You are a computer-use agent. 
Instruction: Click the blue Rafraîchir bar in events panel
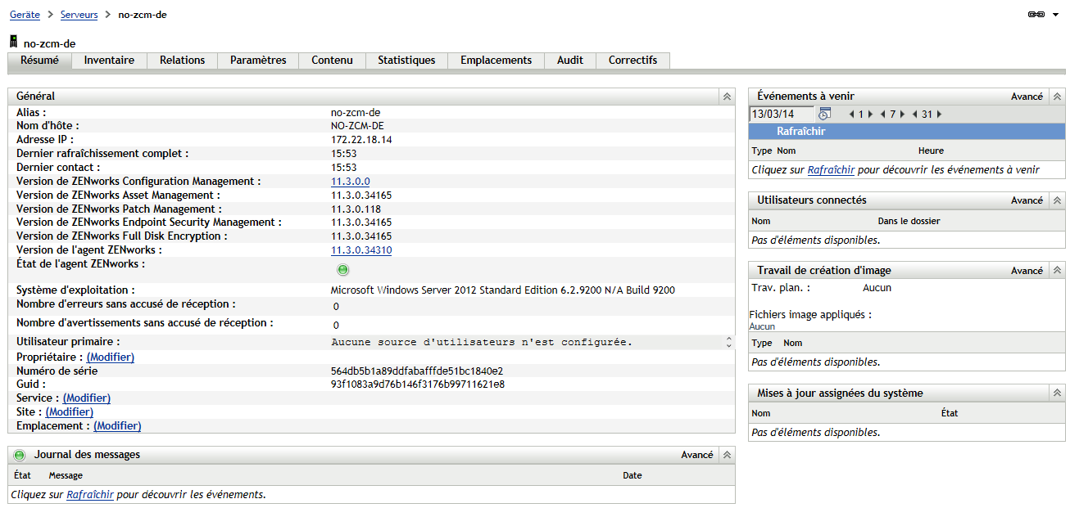point(907,132)
